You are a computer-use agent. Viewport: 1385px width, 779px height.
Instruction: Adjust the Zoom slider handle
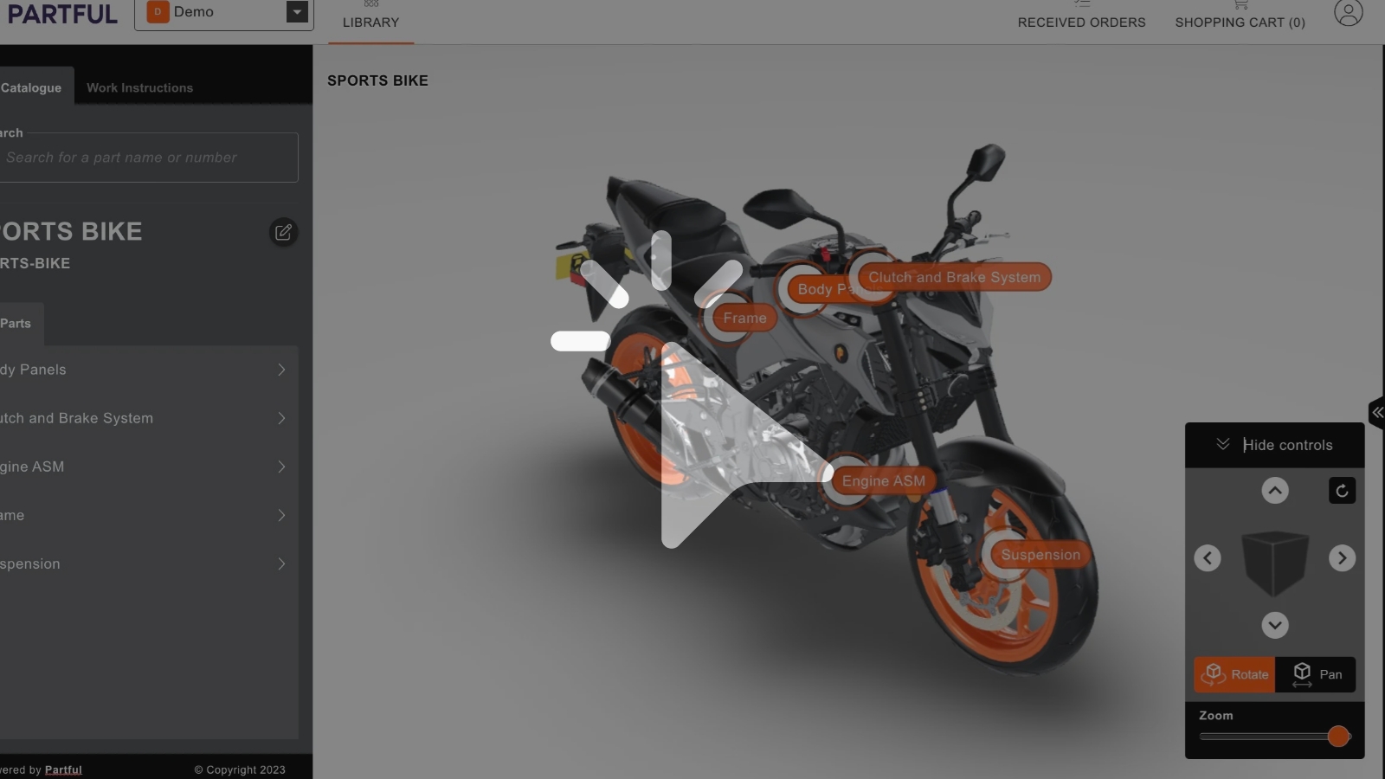[1338, 737]
